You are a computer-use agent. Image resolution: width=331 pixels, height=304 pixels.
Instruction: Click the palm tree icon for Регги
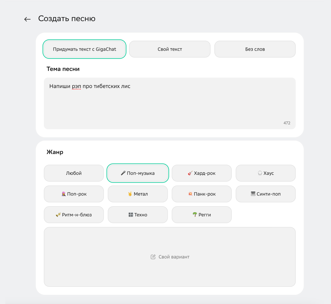tap(195, 215)
